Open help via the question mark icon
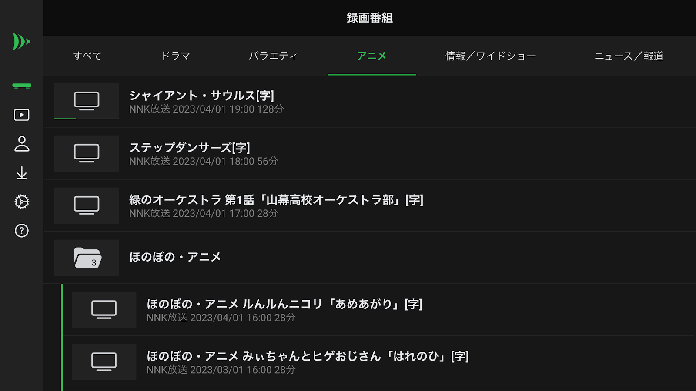 click(21, 231)
